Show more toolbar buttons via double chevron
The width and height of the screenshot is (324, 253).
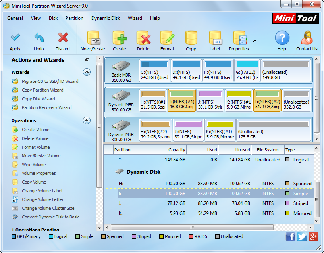click(x=255, y=41)
